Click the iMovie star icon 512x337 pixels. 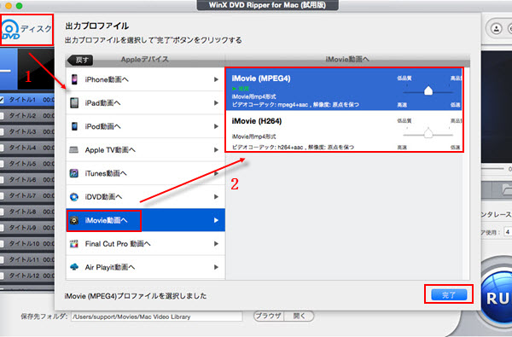click(x=74, y=220)
